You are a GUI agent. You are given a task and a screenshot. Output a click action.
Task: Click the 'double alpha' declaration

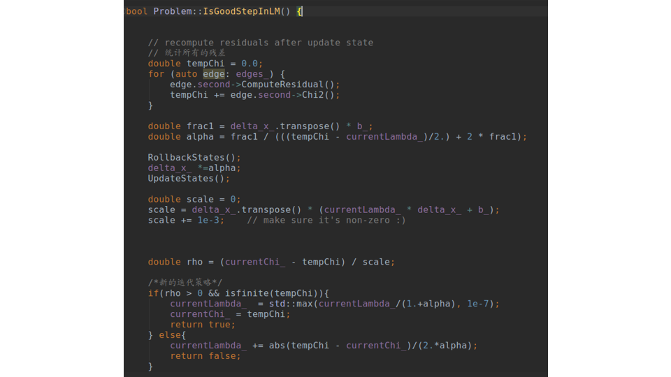[x=180, y=137]
